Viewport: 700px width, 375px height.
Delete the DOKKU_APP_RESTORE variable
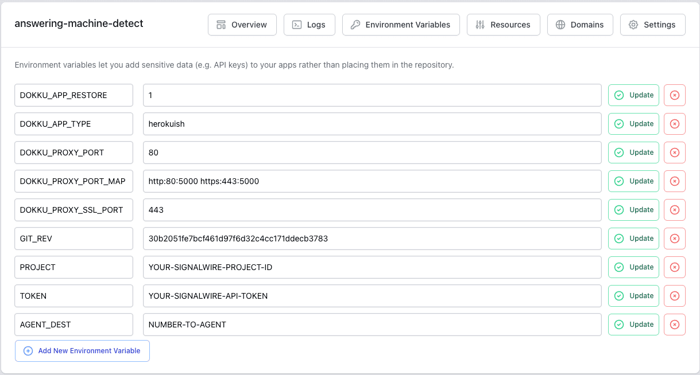[675, 95]
